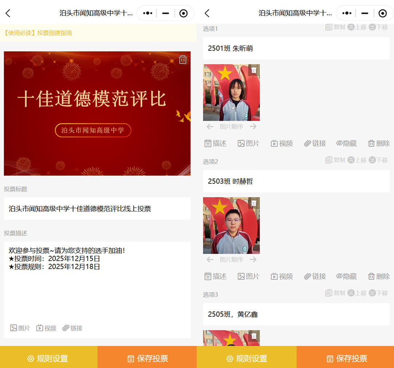This screenshot has width=394, height=368.
Task: Delete option 1 with the 删除 icon
Action: (x=379, y=143)
